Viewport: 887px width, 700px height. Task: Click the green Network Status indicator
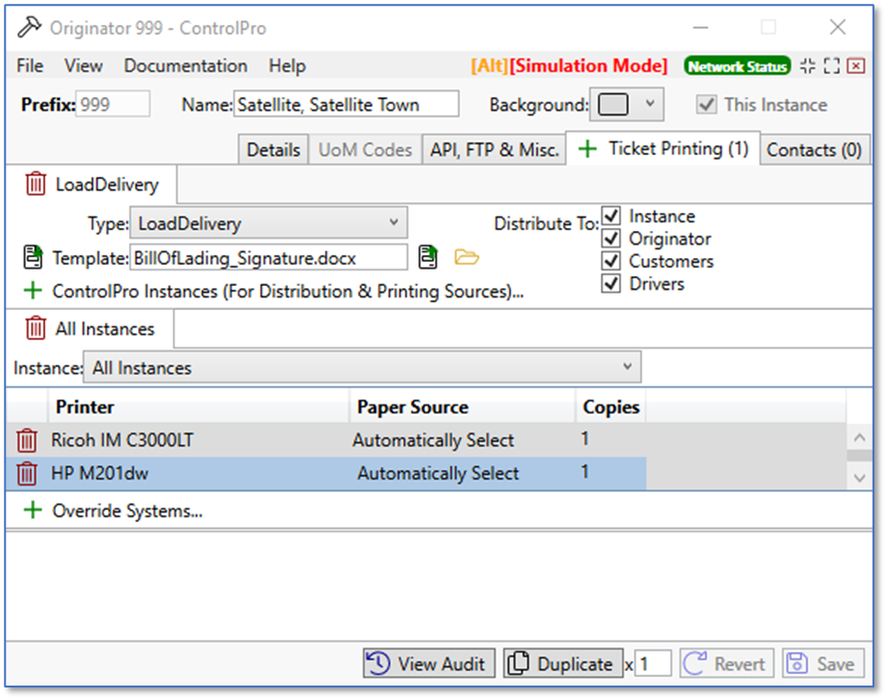[x=737, y=66]
